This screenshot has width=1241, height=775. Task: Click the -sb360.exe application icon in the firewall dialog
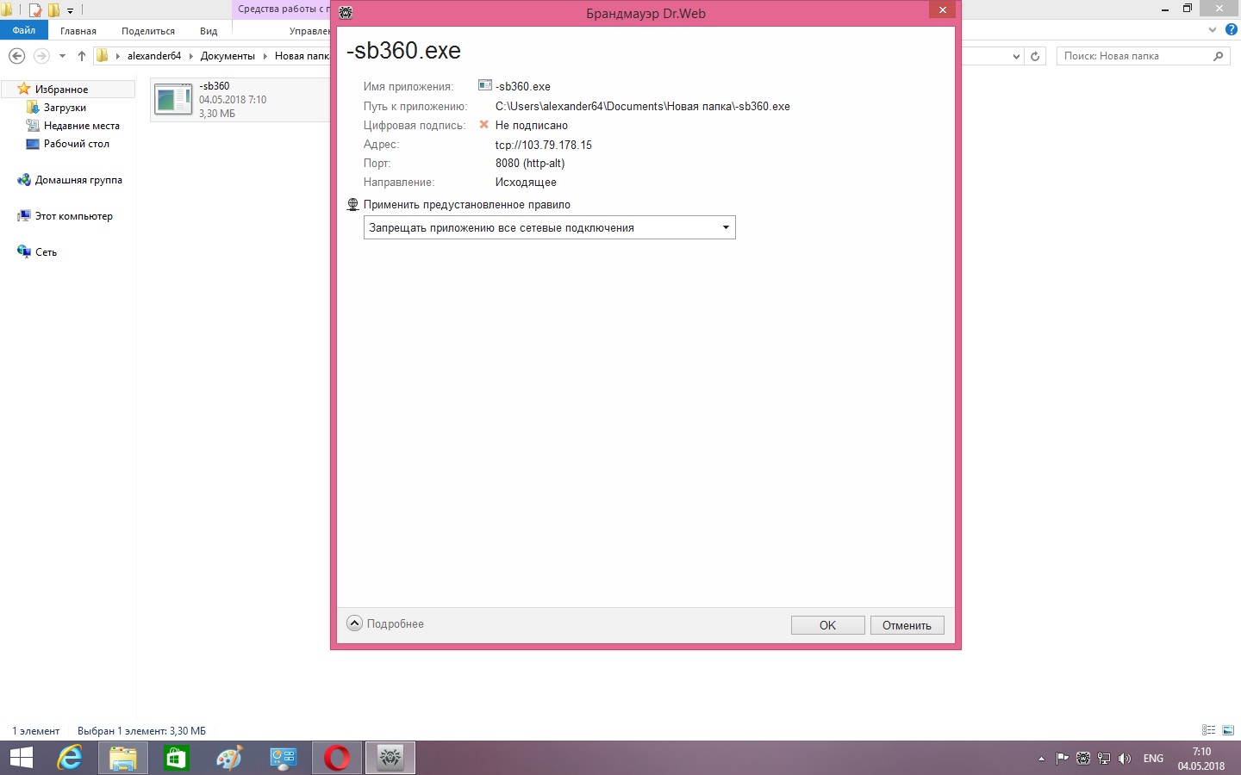(x=485, y=86)
